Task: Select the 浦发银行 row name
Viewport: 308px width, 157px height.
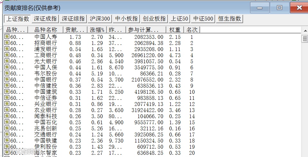Action: click(x=46, y=49)
